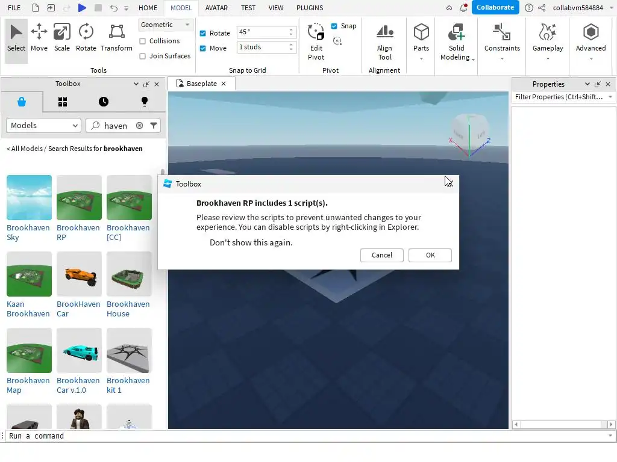Start playtest with blue Play icon
This screenshot has width=617, height=462.
(82, 7)
